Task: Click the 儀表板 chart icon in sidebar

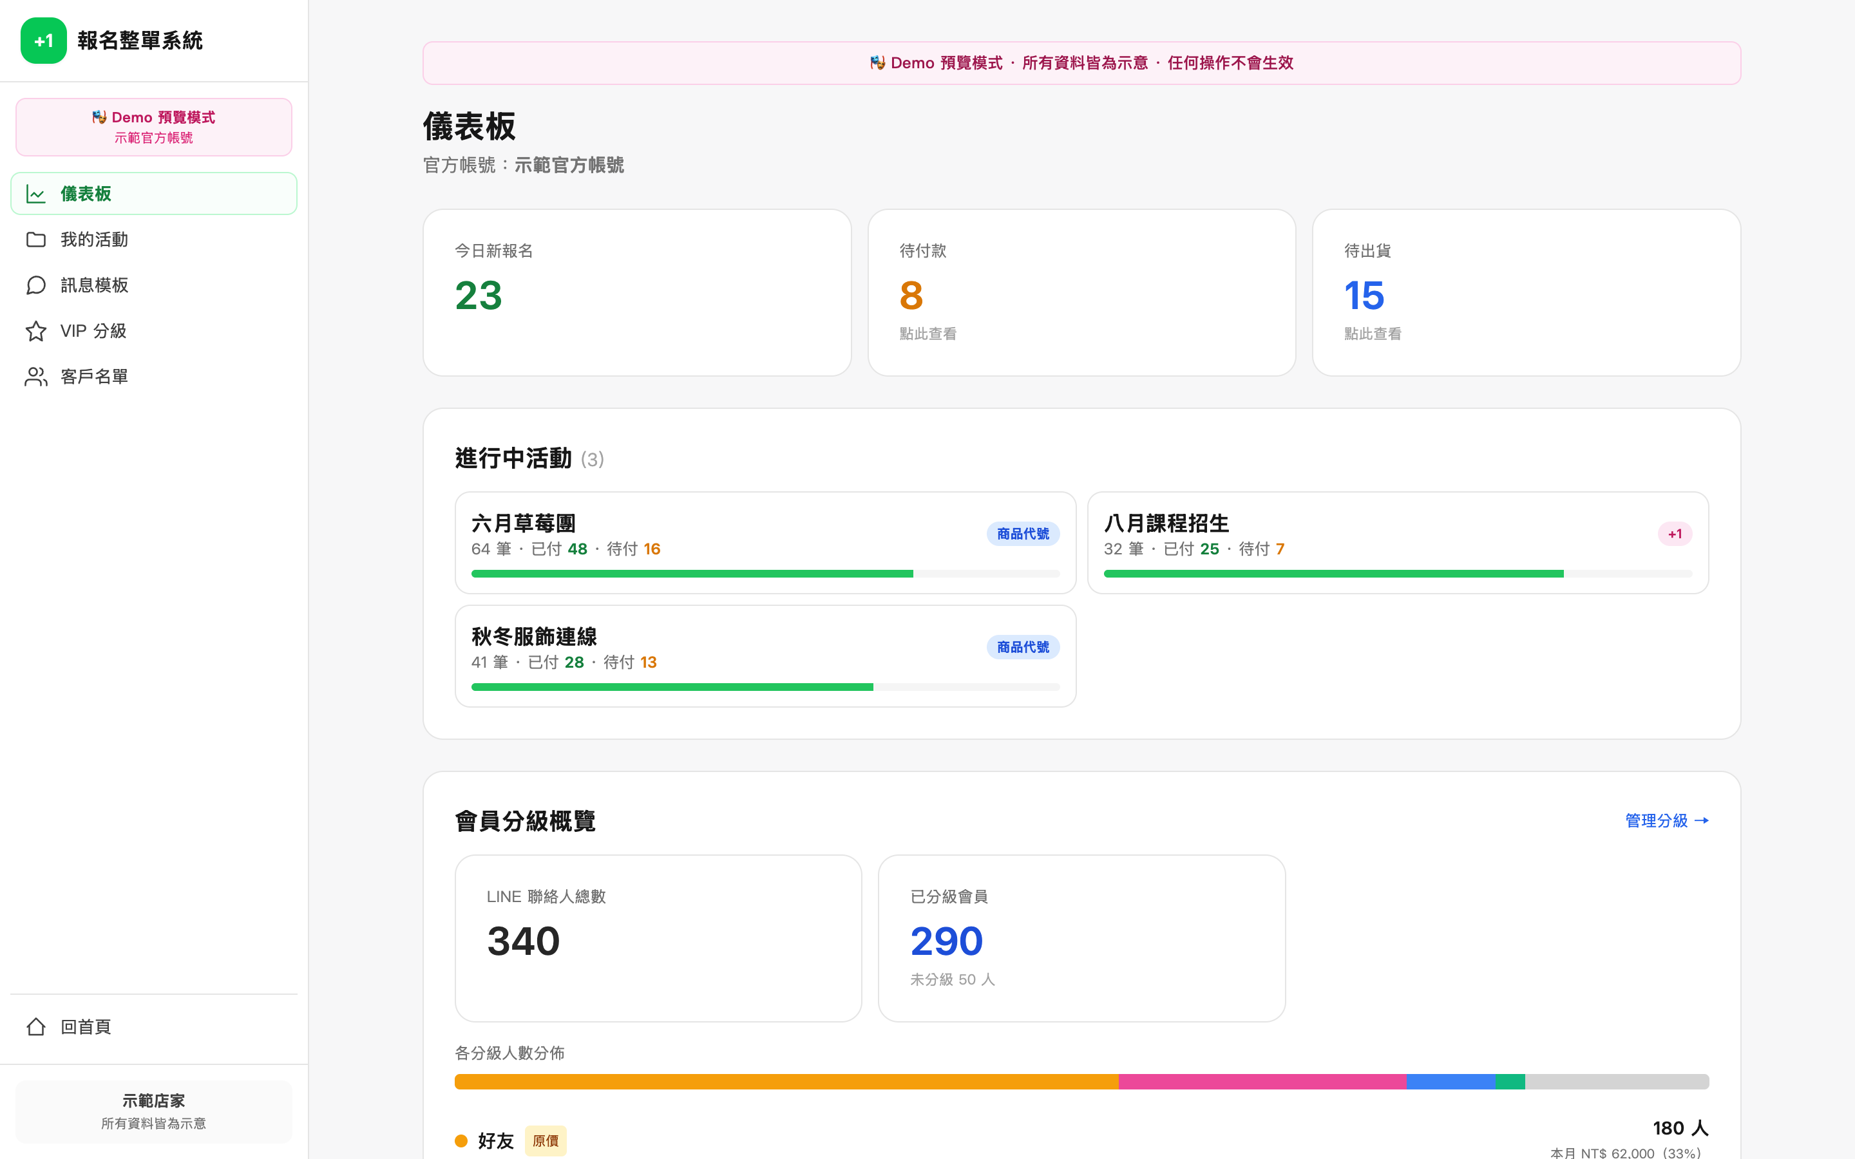Action: (36, 194)
